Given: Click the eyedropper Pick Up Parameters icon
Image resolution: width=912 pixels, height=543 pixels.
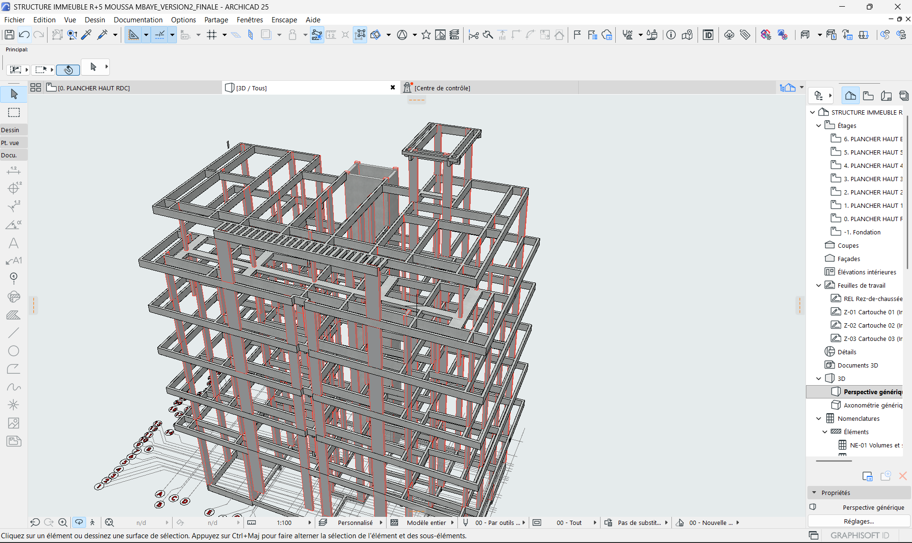Looking at the screenshot, I should 87,35.
